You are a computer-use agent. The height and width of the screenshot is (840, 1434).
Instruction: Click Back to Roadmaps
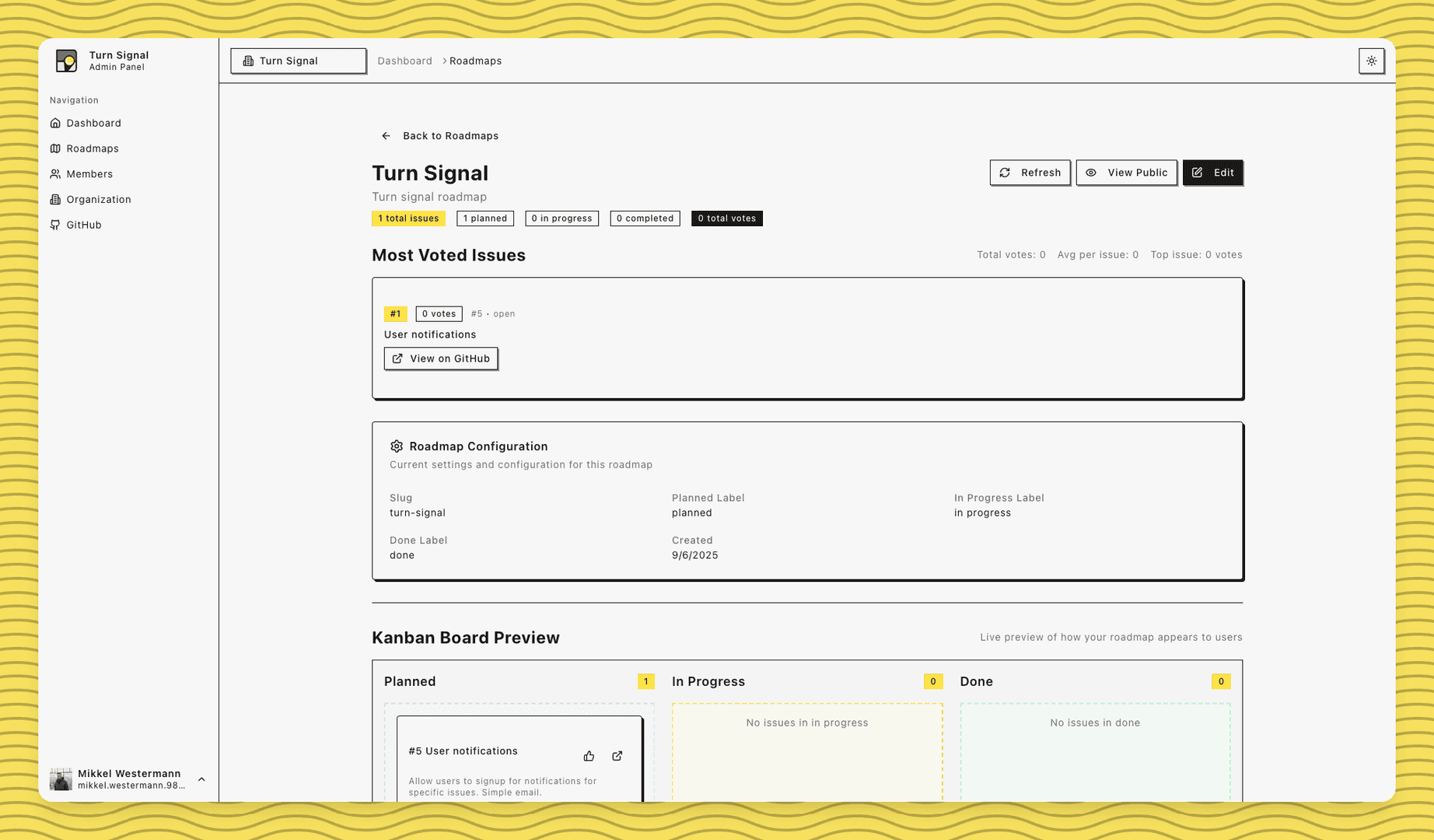coord(439,135)
